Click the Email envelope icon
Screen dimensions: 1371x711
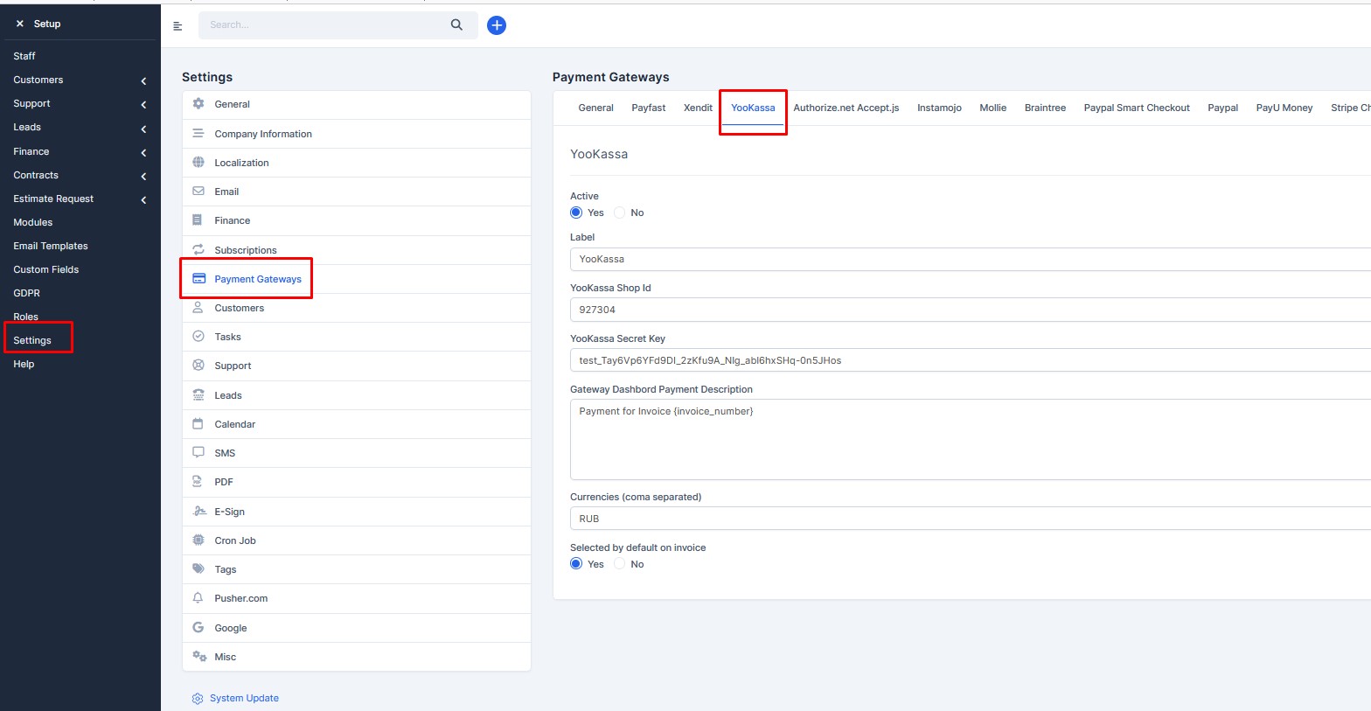(198, 191)
